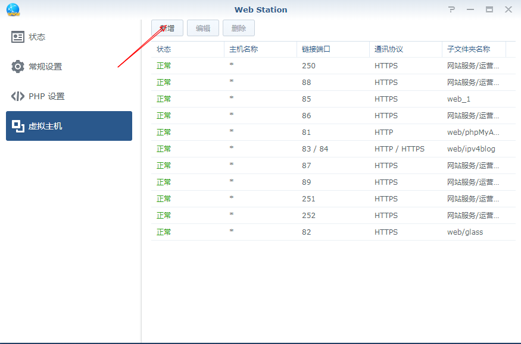Click the 编辑 button
This screenshot has width=521, height=344.
(203, 28)
